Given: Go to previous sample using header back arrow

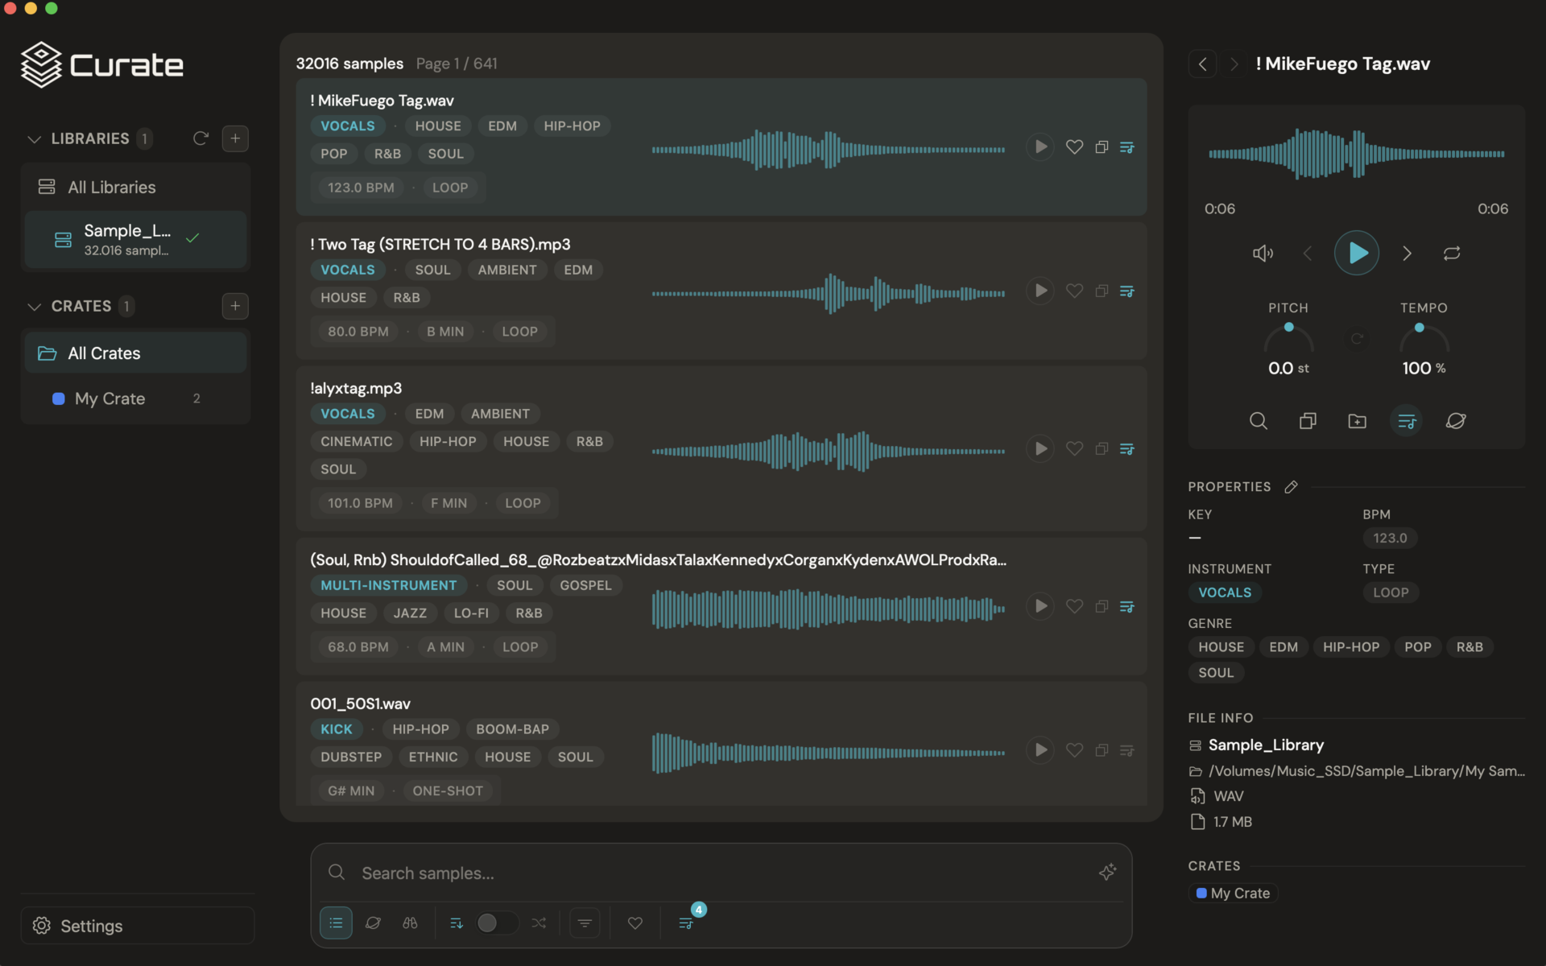Looking at the screenshot, I should 1203,64.
